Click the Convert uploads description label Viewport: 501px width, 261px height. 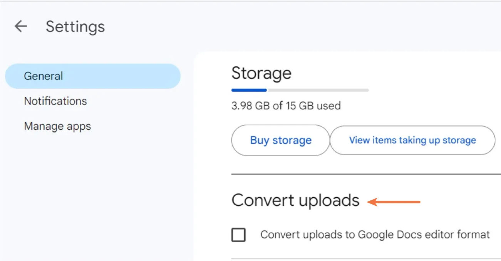[375, 235]
